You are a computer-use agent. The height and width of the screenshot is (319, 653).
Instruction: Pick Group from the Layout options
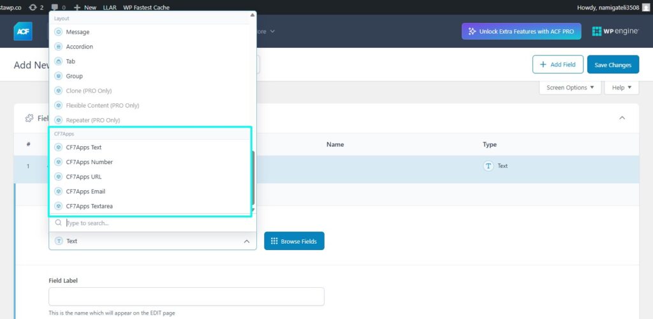74,76
